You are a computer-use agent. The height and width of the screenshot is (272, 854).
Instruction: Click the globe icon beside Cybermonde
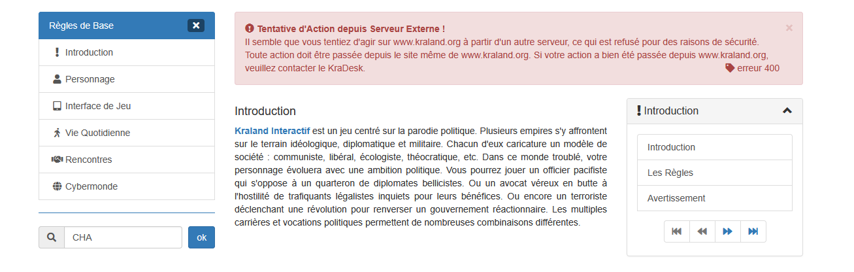tap(57, 186)
